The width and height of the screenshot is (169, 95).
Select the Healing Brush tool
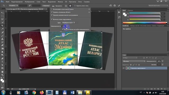coord(2,32)
